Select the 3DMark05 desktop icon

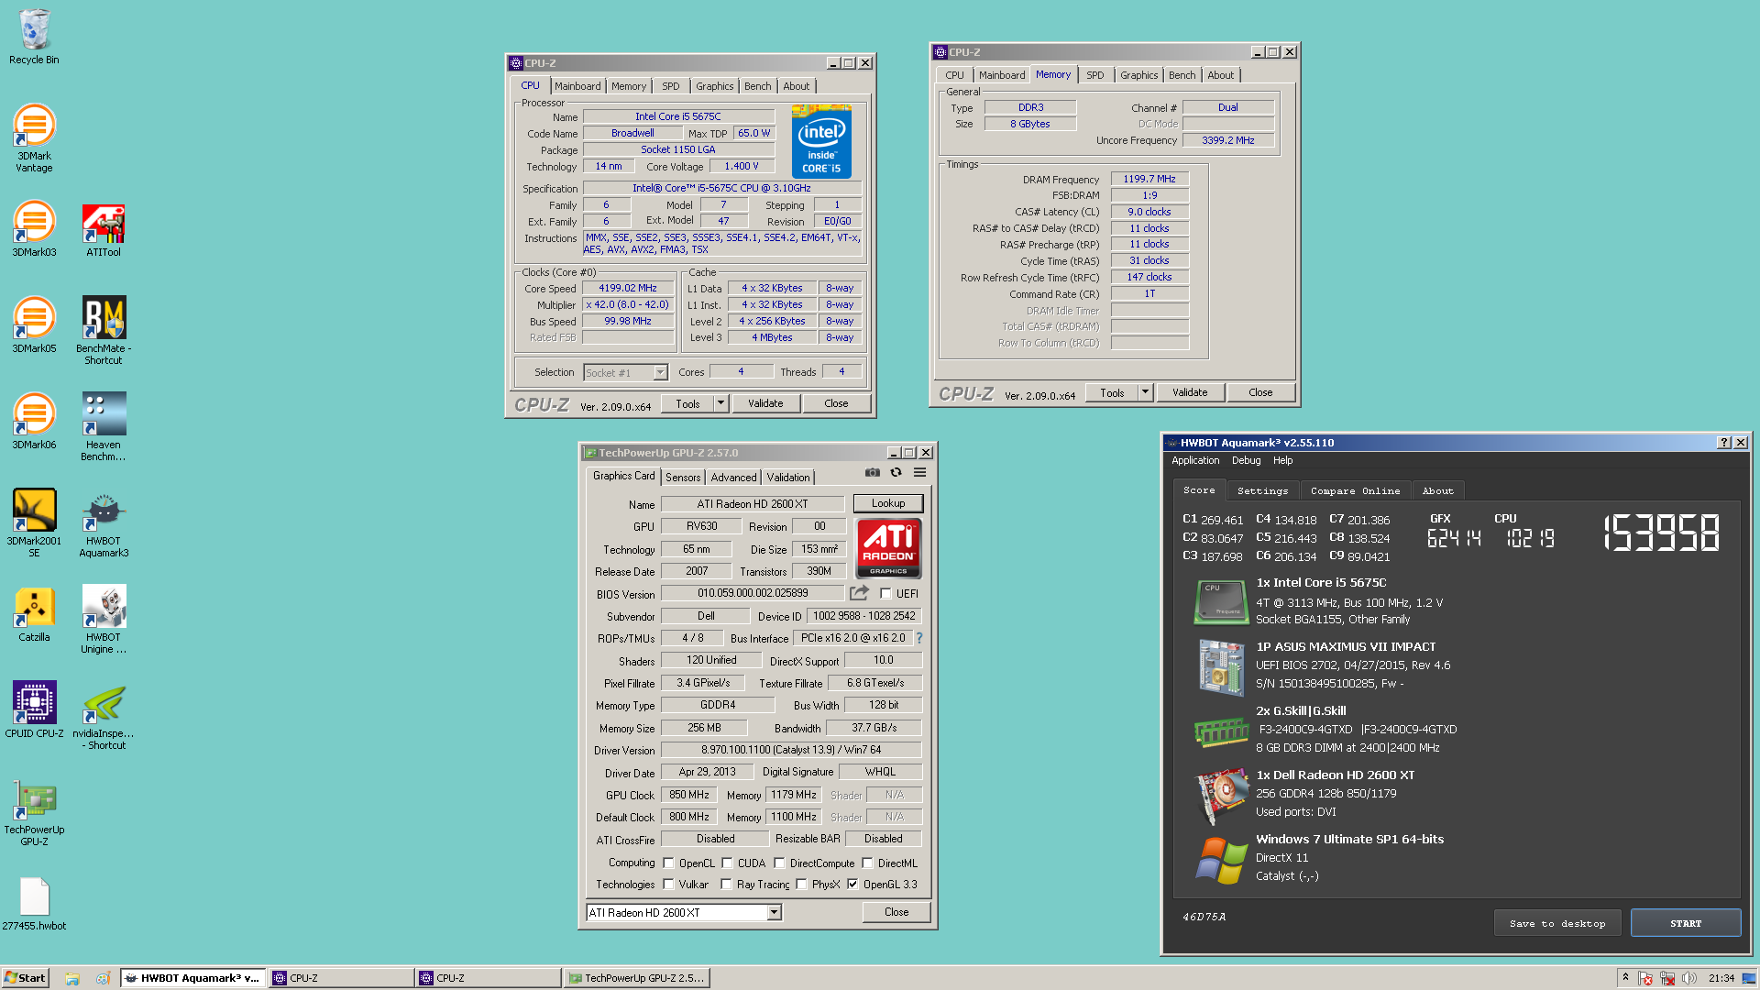(34, 325)
